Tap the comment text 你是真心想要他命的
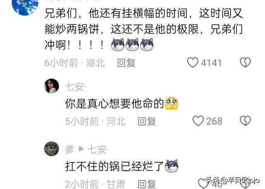 click(x=114, y=103)
